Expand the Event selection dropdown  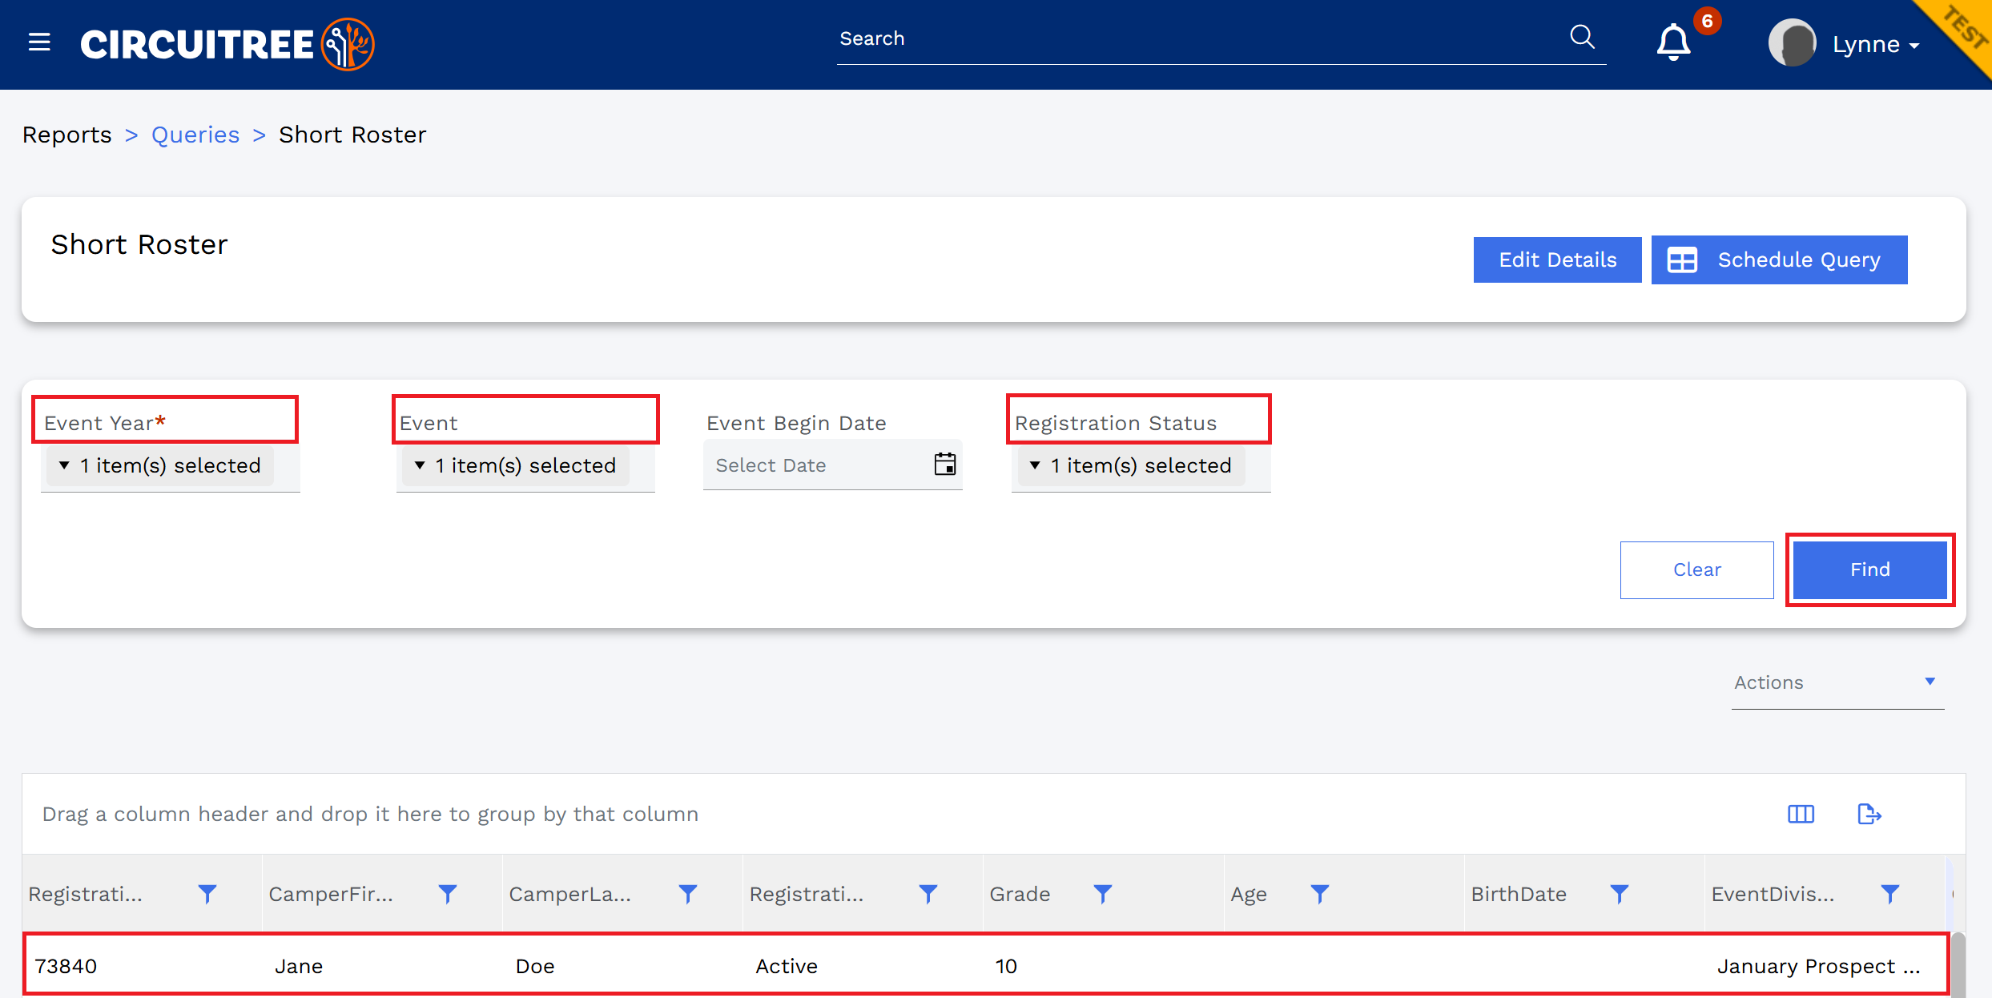pos(515,465)
